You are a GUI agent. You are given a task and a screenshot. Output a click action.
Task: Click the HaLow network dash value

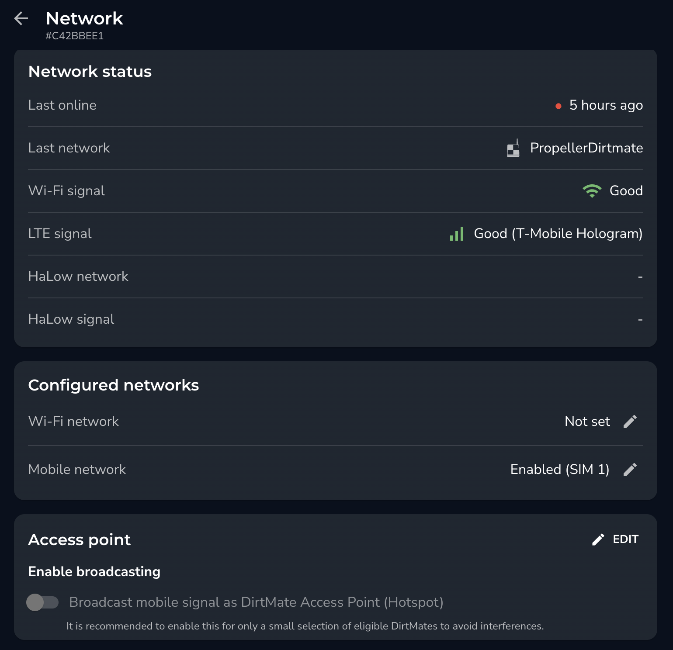pyautogui.click(x=640, y=277)
